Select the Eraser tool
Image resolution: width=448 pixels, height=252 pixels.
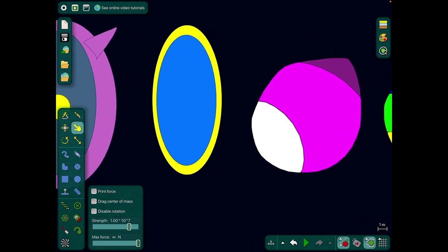pos(77,154)
